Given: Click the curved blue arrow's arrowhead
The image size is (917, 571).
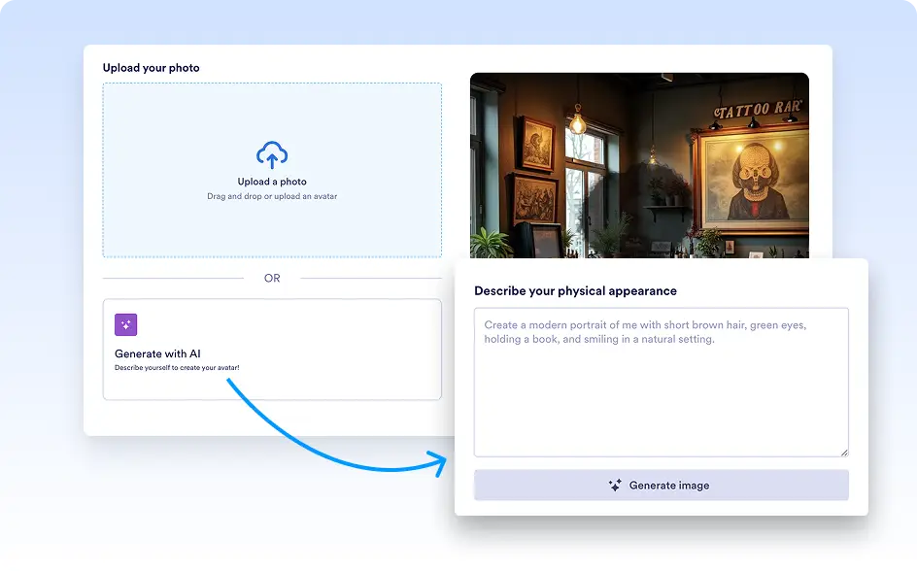Looking at the screenshot, I should [440, 464].
